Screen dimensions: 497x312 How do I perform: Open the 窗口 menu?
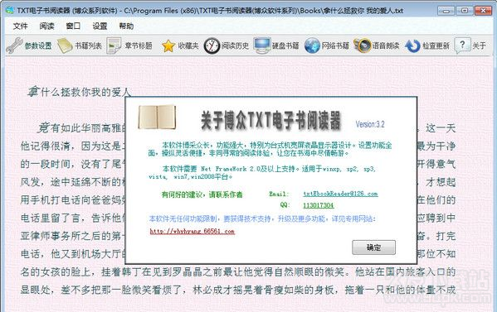(x=73, y=26)
